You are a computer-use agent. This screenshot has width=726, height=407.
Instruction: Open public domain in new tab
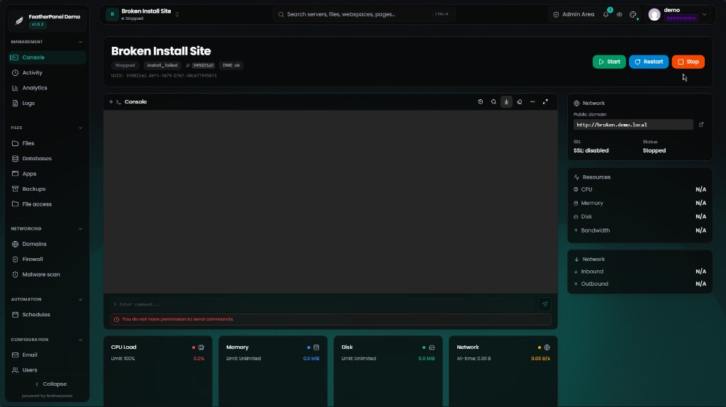point(701,125)
